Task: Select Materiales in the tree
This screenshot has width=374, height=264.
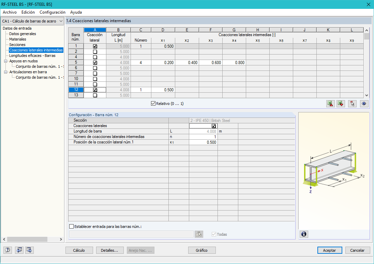Action: point(18,39)
